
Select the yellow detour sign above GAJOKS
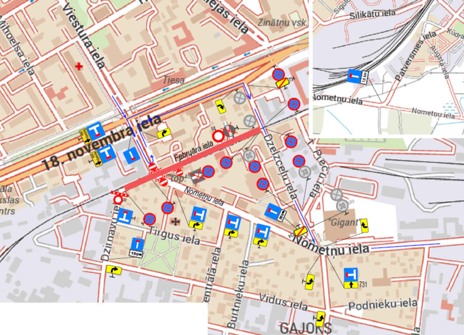pos(320,319)
